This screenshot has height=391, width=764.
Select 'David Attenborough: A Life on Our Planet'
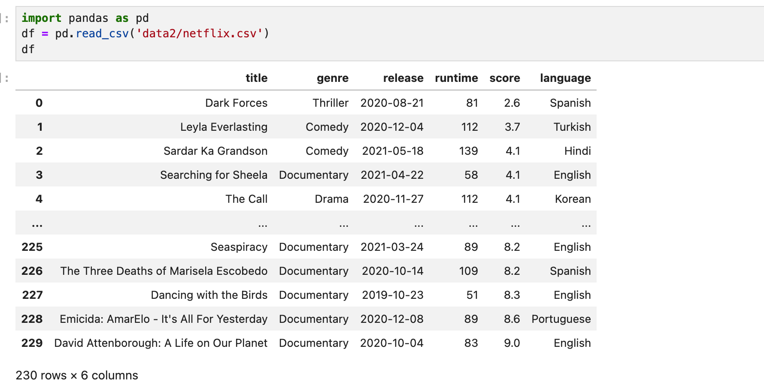(161, 343)
